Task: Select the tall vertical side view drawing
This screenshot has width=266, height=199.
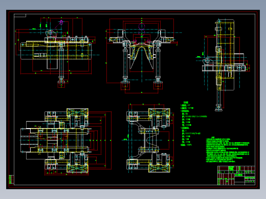Action: (x=223, y=65)
